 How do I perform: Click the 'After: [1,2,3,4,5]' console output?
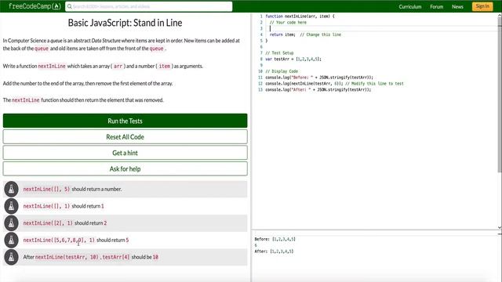click(274, 251)
